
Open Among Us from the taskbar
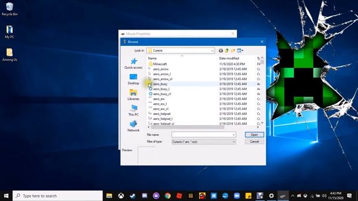point(202,196)
